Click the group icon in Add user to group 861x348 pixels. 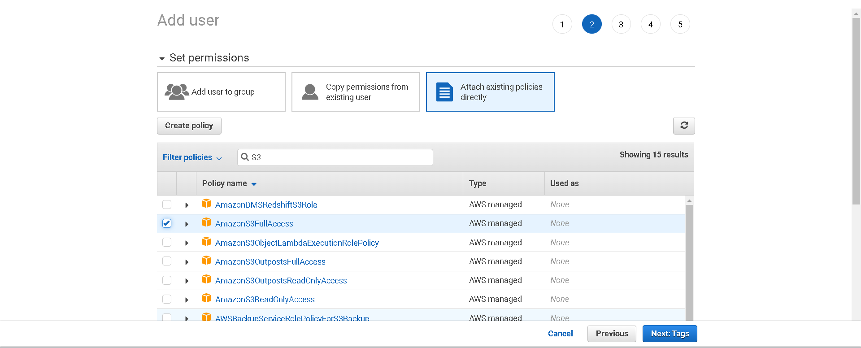177,91
